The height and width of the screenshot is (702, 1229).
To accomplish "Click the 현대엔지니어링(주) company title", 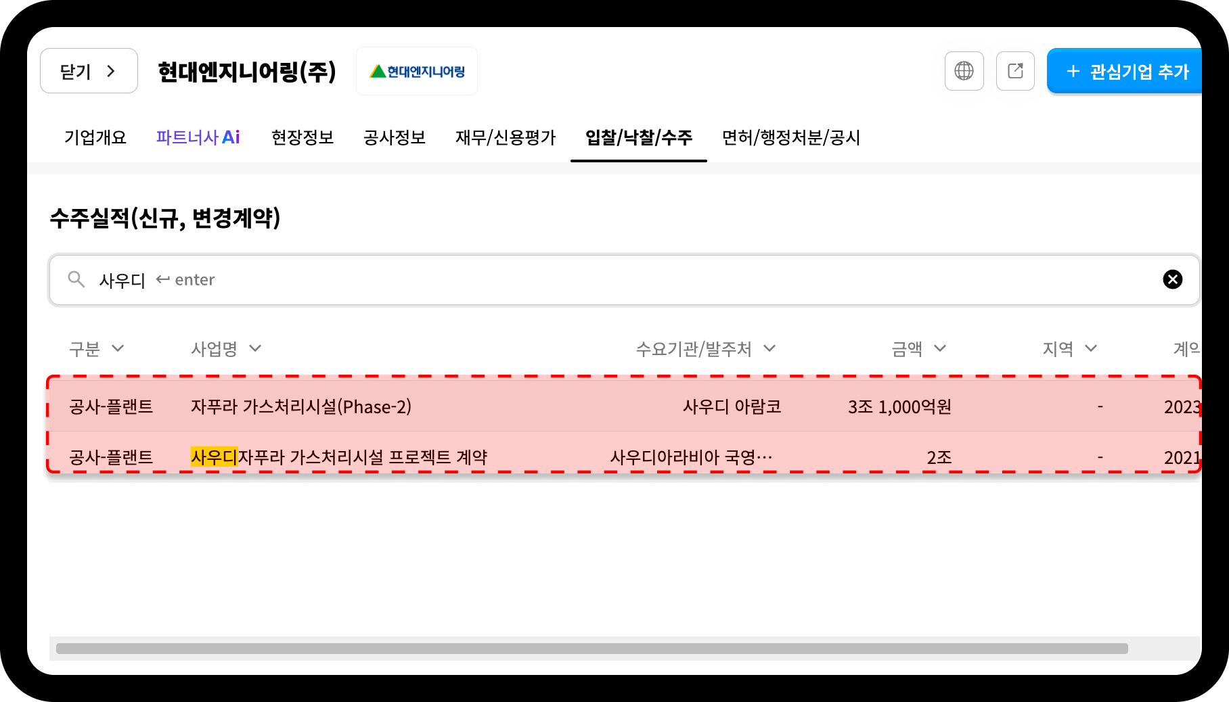I will point(247,72).
